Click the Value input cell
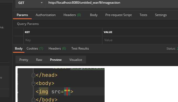The height and width of the screenshot is (102, 178). coord(140,40)
